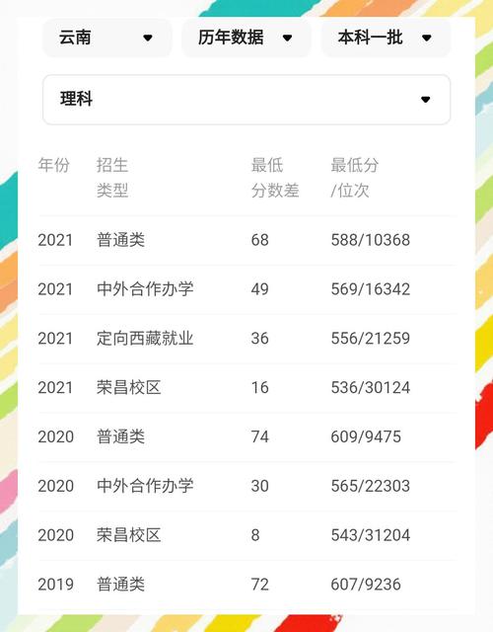Expand the 理科 subject selector
Viewport: 493px width, 632px height.
[246, 100]
